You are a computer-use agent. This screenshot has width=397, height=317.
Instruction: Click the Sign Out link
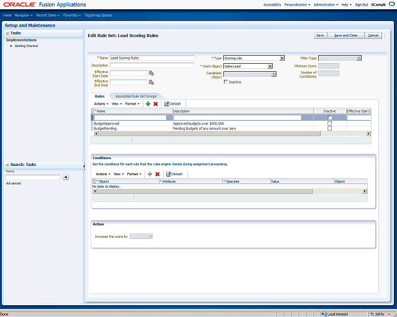coord(362,4)
